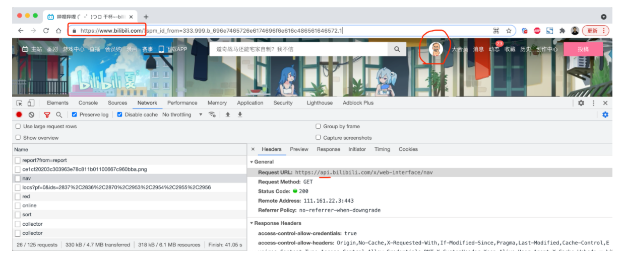
Task: Activate the DevTools inspect element picker
Action: (19, 103)
